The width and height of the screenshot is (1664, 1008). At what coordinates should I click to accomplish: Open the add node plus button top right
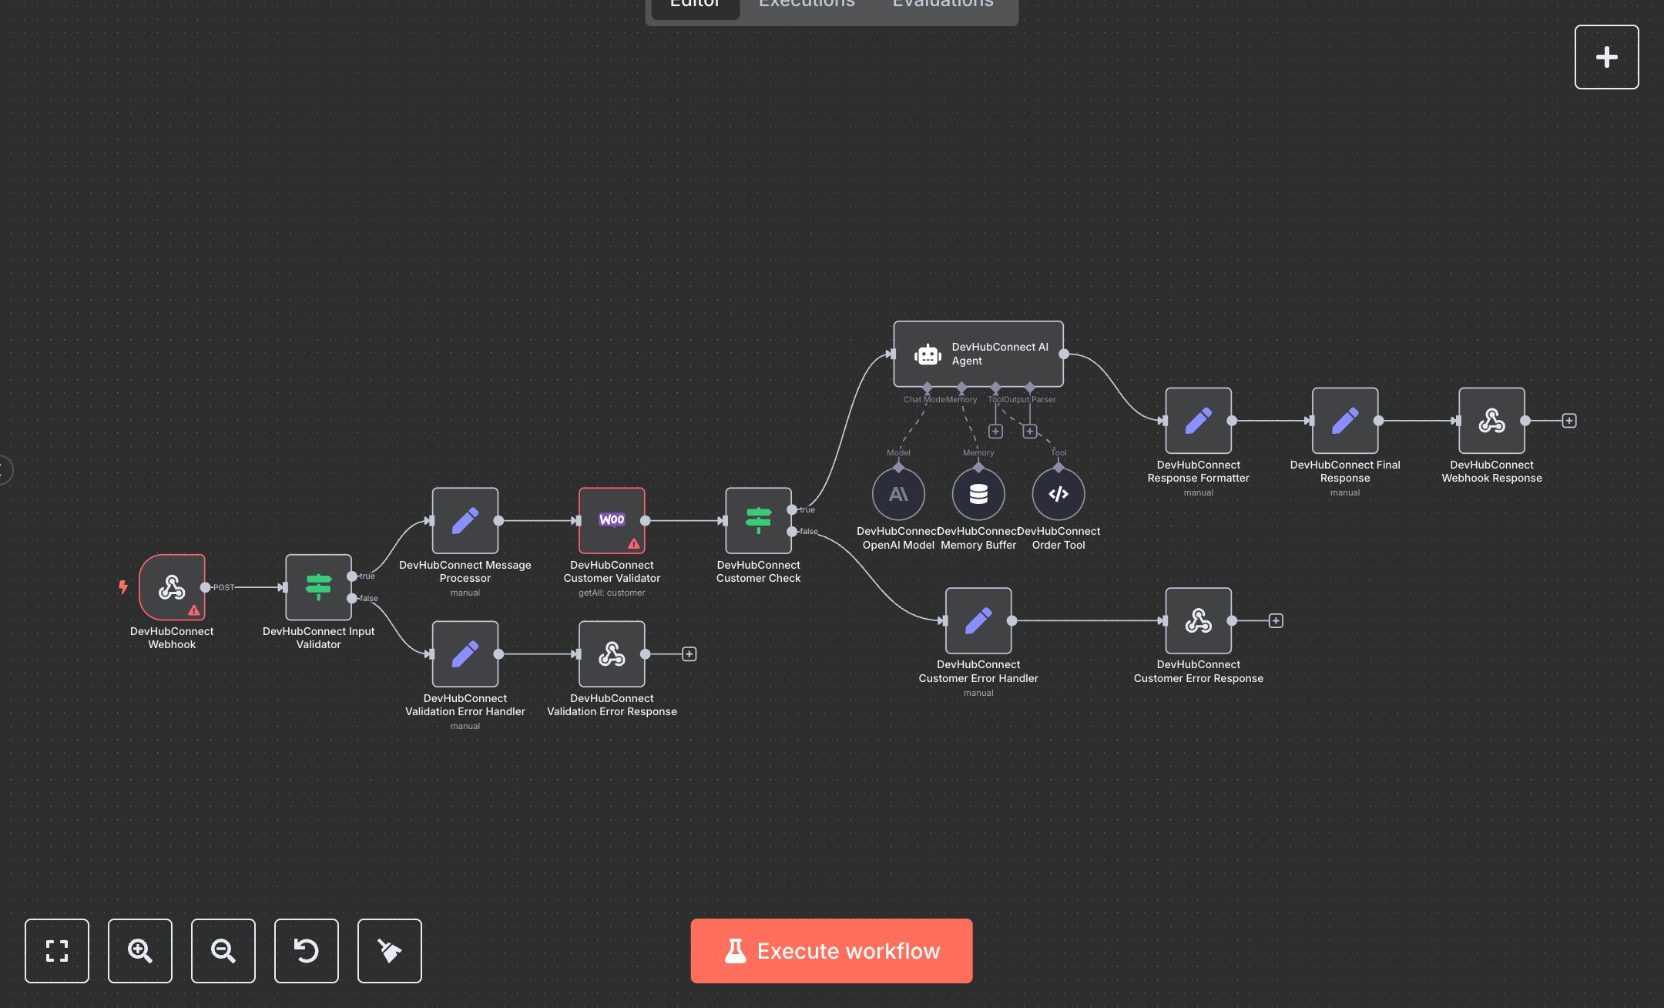(x=1606, y=57)
